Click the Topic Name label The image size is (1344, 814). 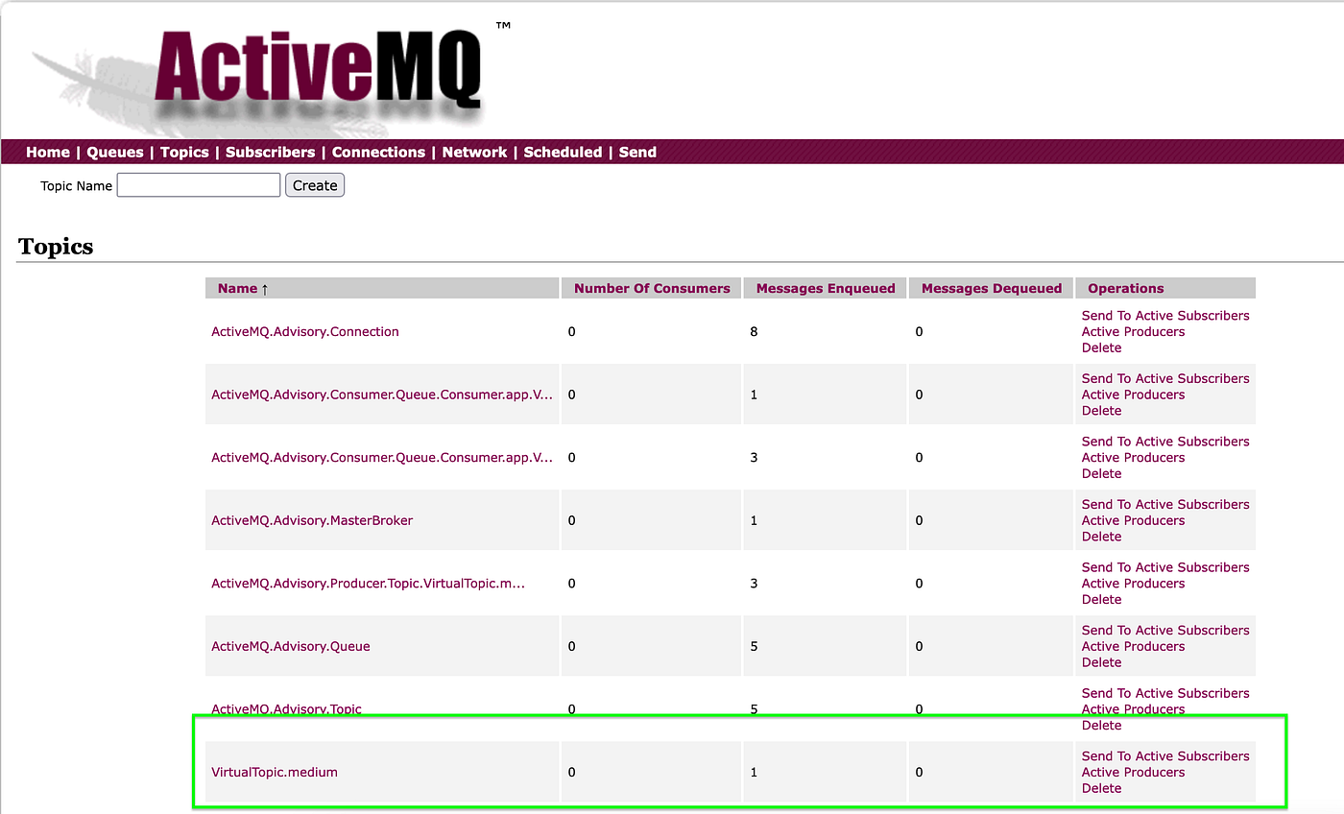coord(76,185)
